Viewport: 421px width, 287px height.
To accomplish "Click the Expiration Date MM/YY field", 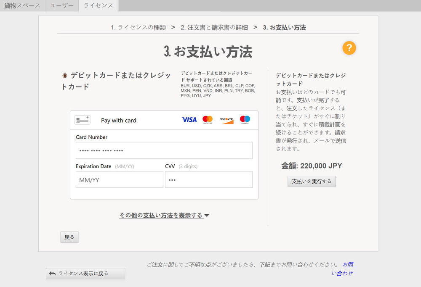I will point(119,180).
